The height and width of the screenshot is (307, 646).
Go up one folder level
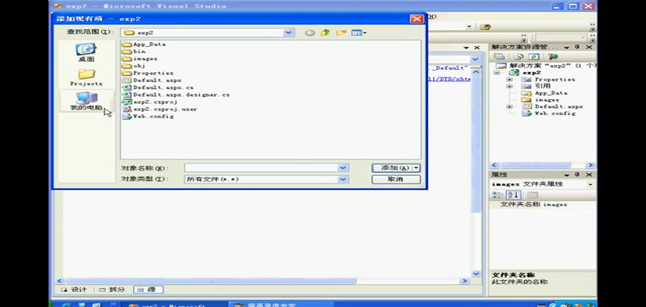pos(325,33)
